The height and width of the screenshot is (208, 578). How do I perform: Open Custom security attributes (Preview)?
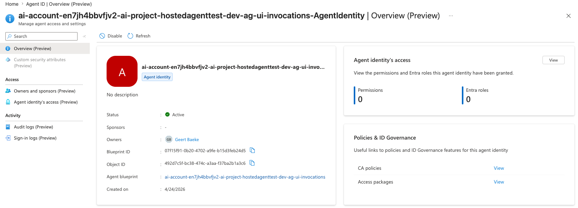[39, 63]
